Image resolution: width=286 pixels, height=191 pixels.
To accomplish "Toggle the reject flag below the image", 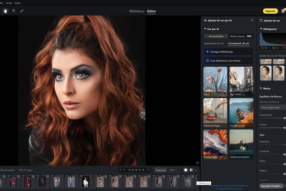I will click(124, 170).
